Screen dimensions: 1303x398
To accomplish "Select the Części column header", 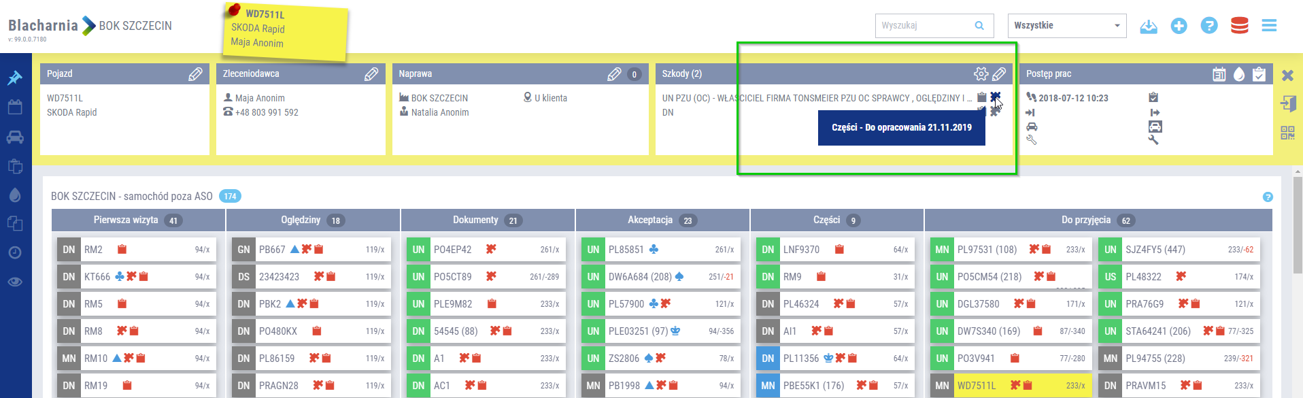I will coord(826,220).
